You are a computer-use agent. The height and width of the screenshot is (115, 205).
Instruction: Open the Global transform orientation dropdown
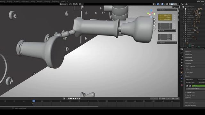coord(64,4)
